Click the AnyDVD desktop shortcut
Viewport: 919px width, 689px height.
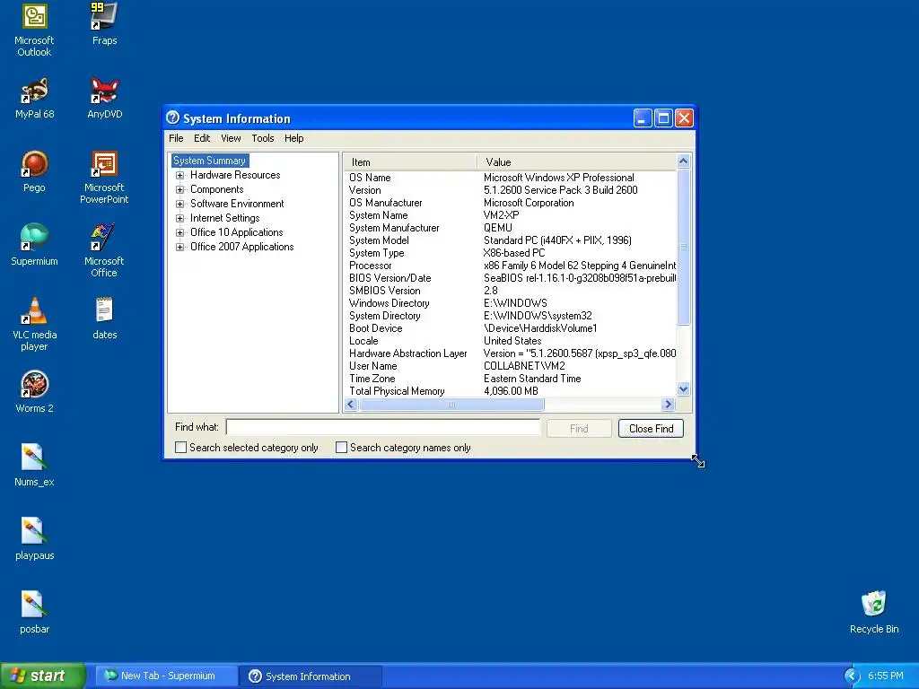click(104, 98)
